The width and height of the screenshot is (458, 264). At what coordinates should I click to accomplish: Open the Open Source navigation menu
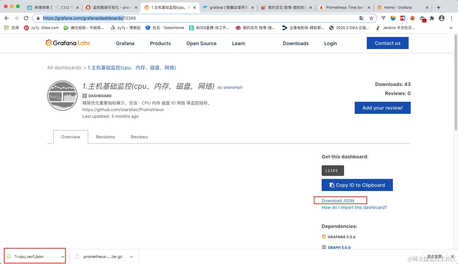pos(201,43)
